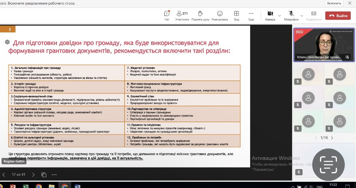This screenshot has height=188, width=356.
Task: Expand the microphone device options arrow
Action: tap(302, 16)
